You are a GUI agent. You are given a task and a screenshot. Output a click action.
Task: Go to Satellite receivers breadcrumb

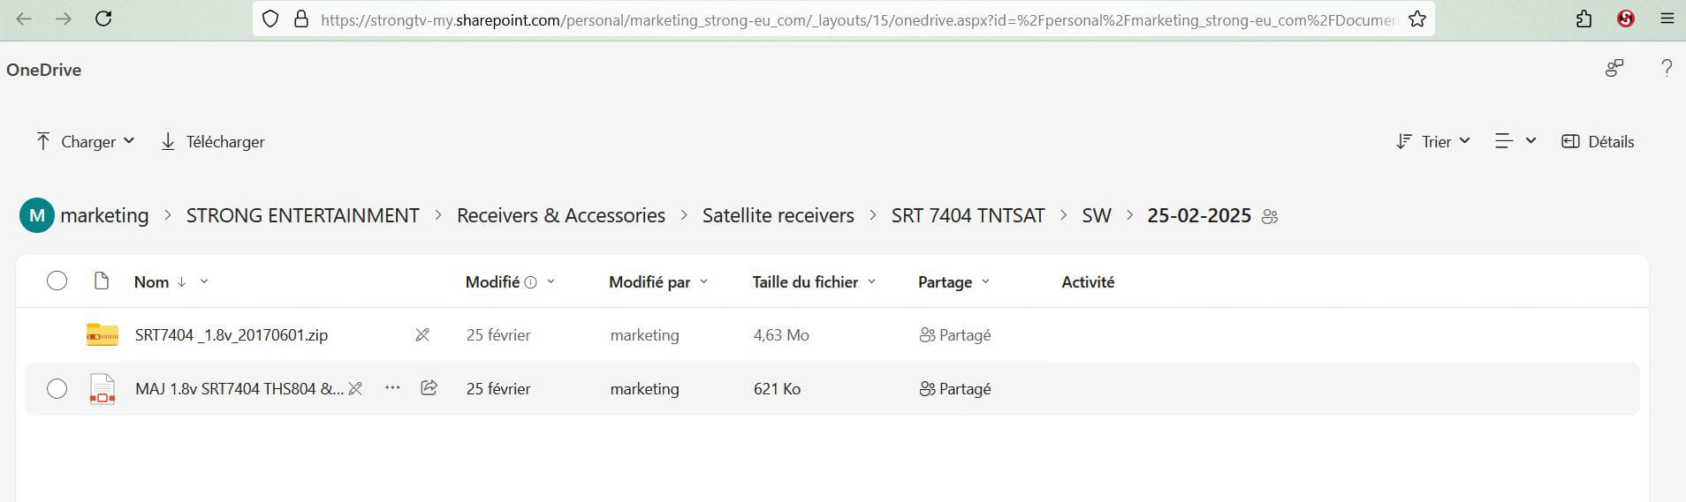pyautogui.click(x=778, y=215)
